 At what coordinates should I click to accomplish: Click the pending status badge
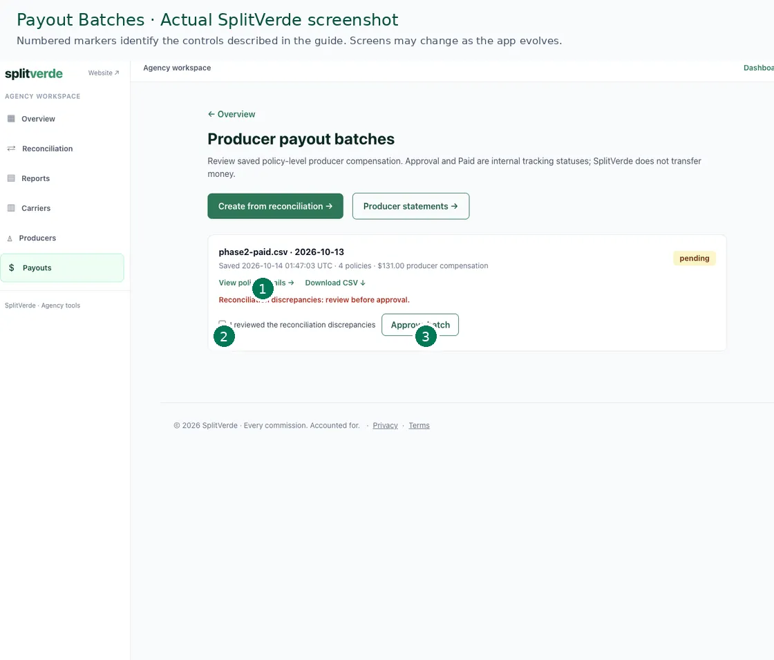[695, 258]
